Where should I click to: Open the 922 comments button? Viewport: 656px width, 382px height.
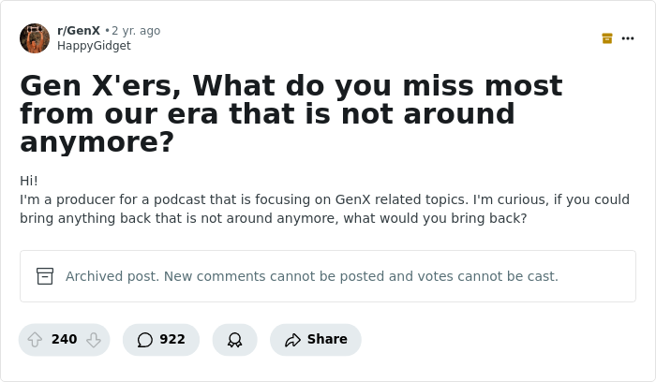(161, 340)
